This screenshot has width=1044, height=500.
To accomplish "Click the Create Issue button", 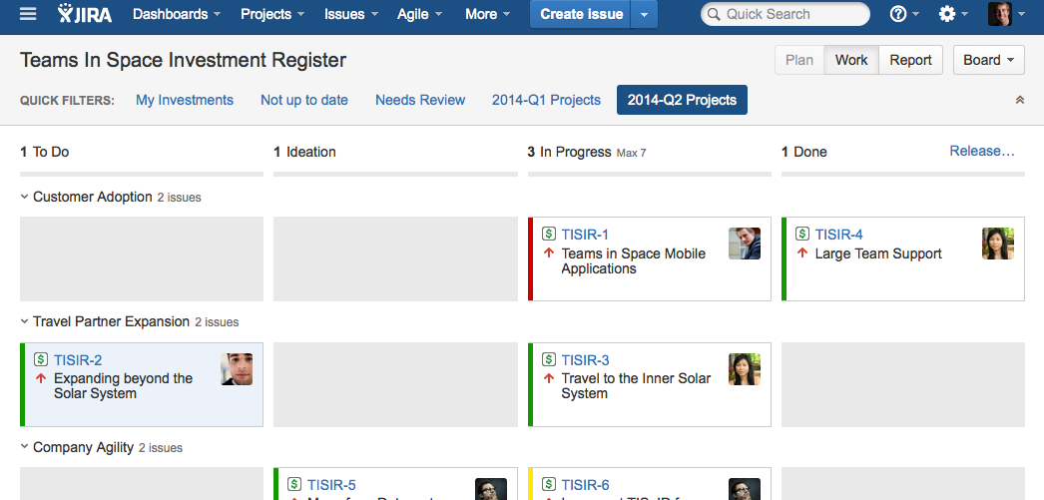I will tap(581, 14).
